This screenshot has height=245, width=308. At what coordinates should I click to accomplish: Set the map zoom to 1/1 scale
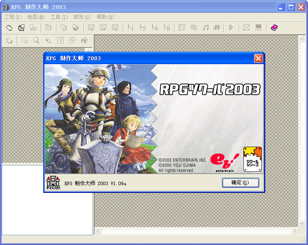click(x=130, y=28)
